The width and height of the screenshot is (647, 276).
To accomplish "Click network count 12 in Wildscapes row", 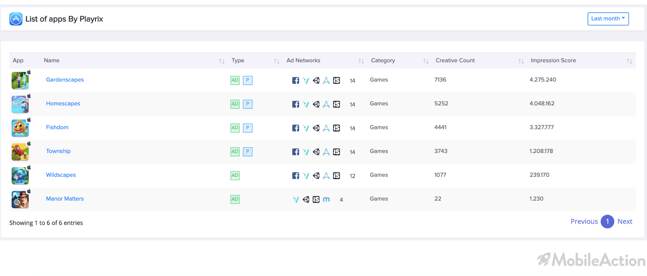I will tap(352, 176).
